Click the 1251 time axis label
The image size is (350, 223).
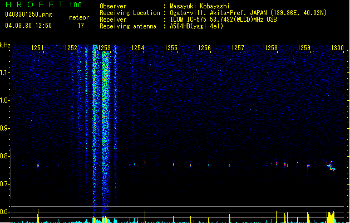37,48
